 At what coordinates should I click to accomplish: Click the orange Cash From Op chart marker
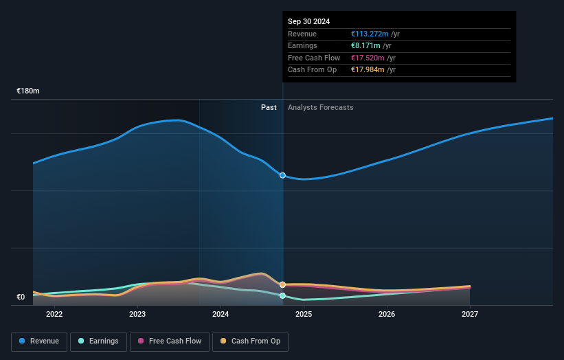[282, 284]
